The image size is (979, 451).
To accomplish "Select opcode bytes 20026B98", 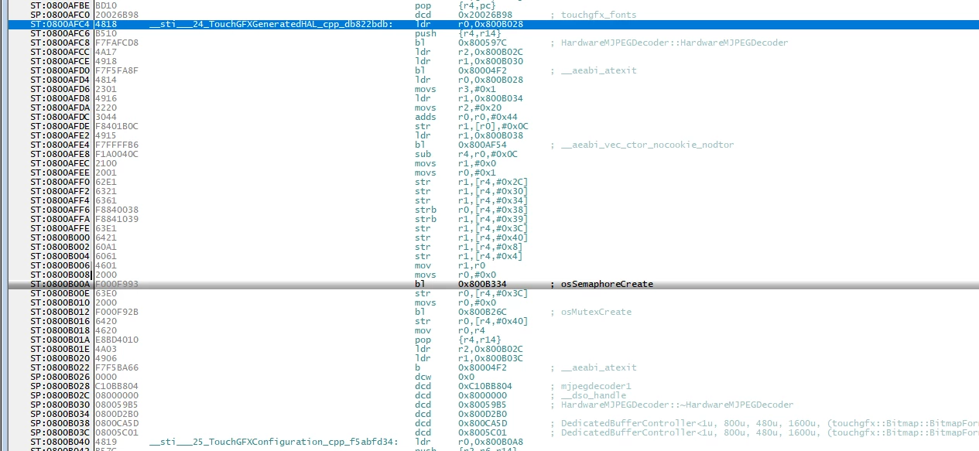I will (117, 15).
